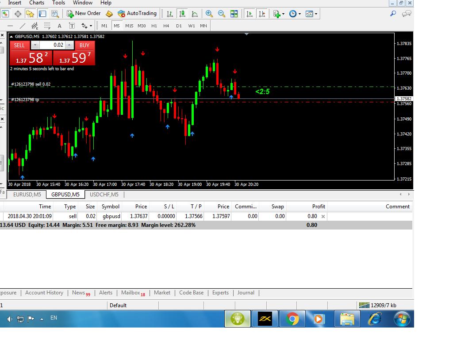Screen dimensions: 453x339
Task: Increase the lot volume with up arrow
Action: [69, 45]
